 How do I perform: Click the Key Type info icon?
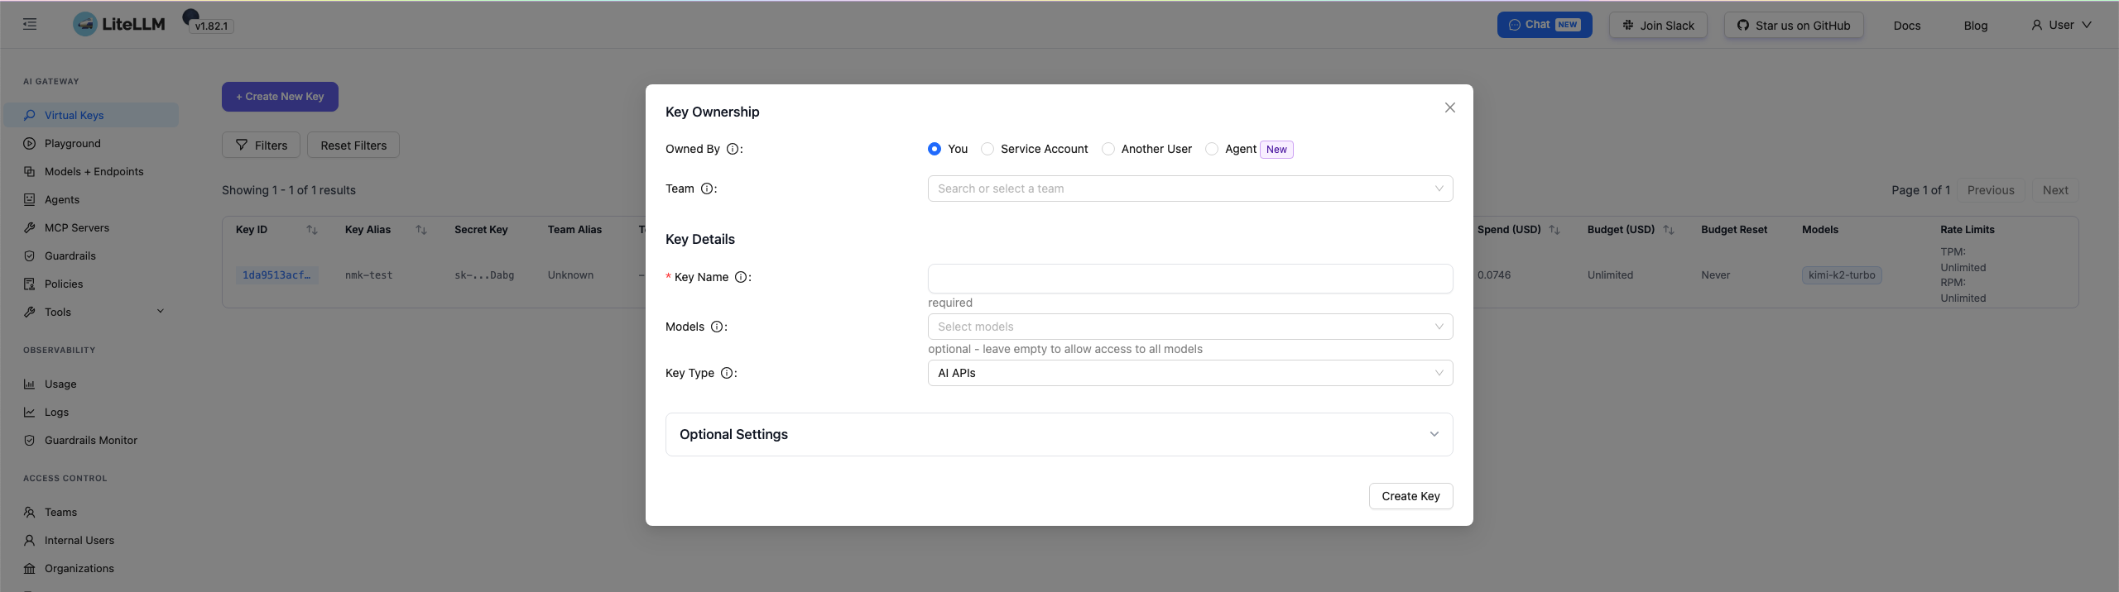point(727,373)
